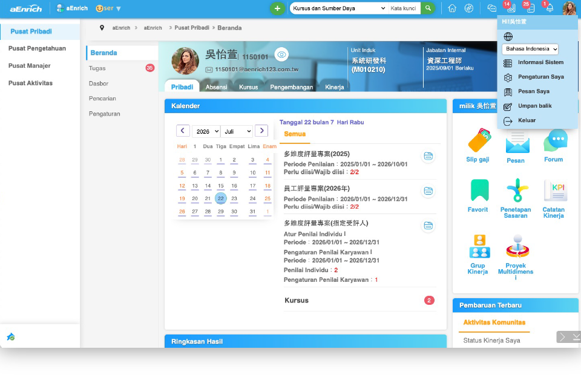
Task: Click the Semua filter tab
Action: pyautogui.click(x=295, y=134)
